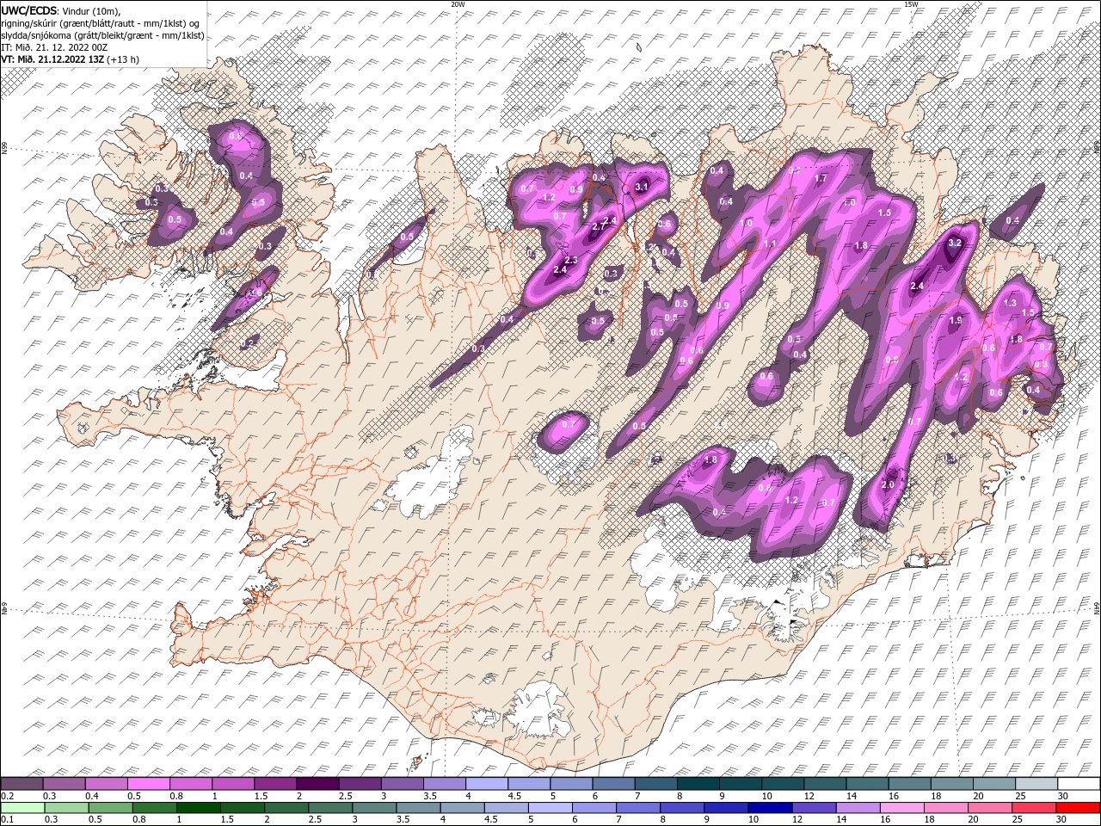The width and height of the screenshot is (1101, 826).
Task: Pick the violet 12 swatch in lower legend
Action: [x=814, y=808]
